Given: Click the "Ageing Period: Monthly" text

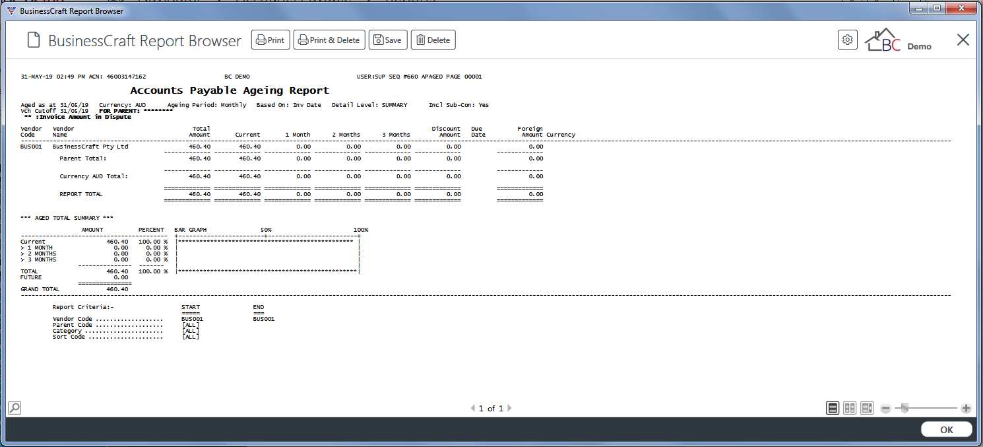Looking at the screenshot, I should (207, 105).
